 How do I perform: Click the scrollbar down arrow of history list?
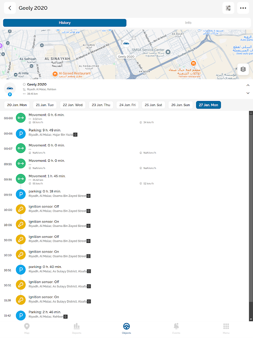[251, 319]
